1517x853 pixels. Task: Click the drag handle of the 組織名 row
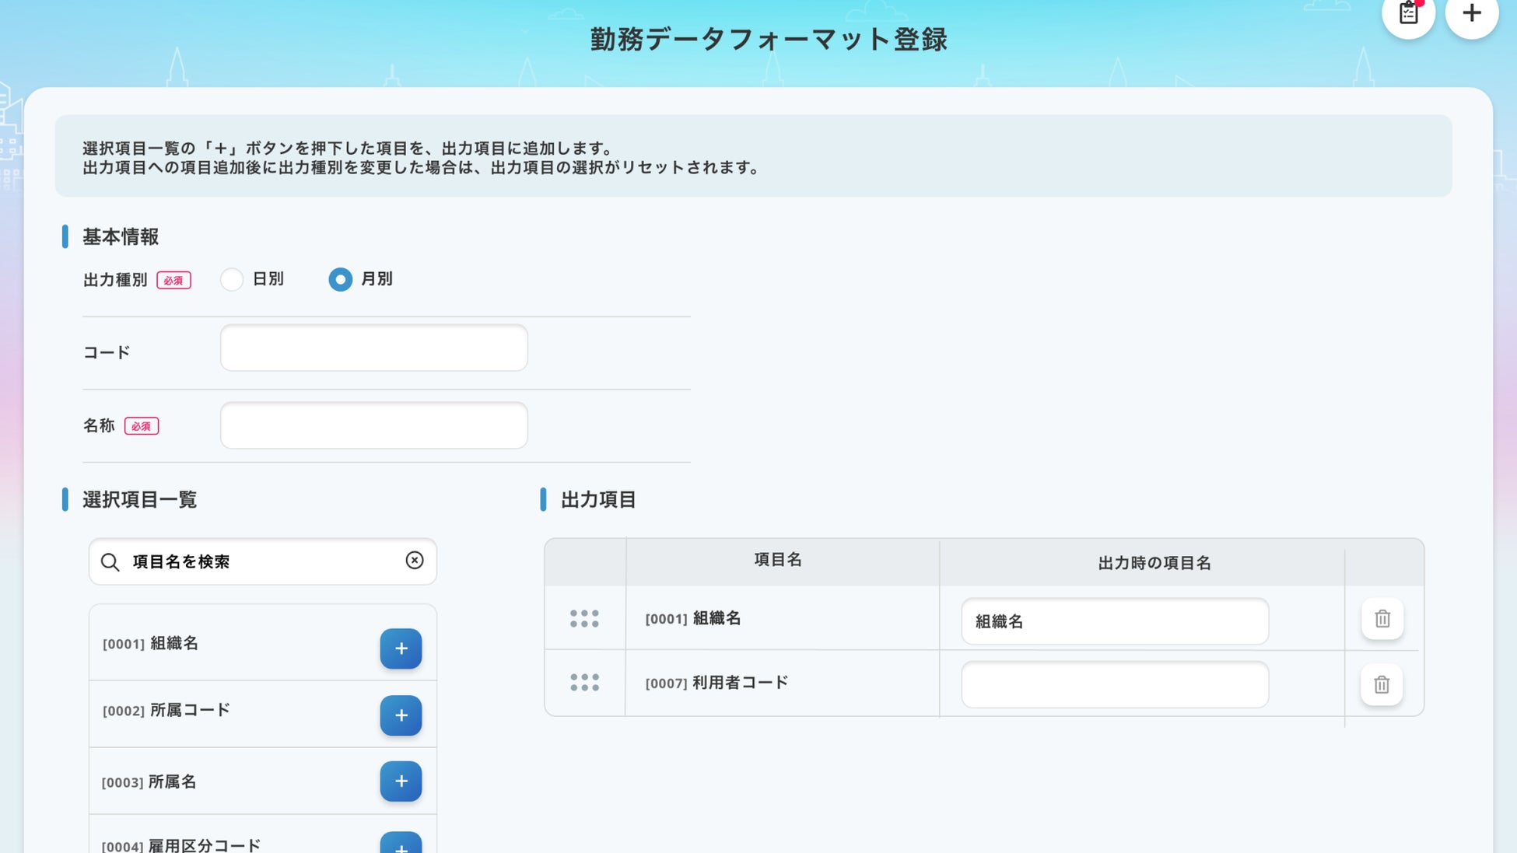click(x=584, y=619)
